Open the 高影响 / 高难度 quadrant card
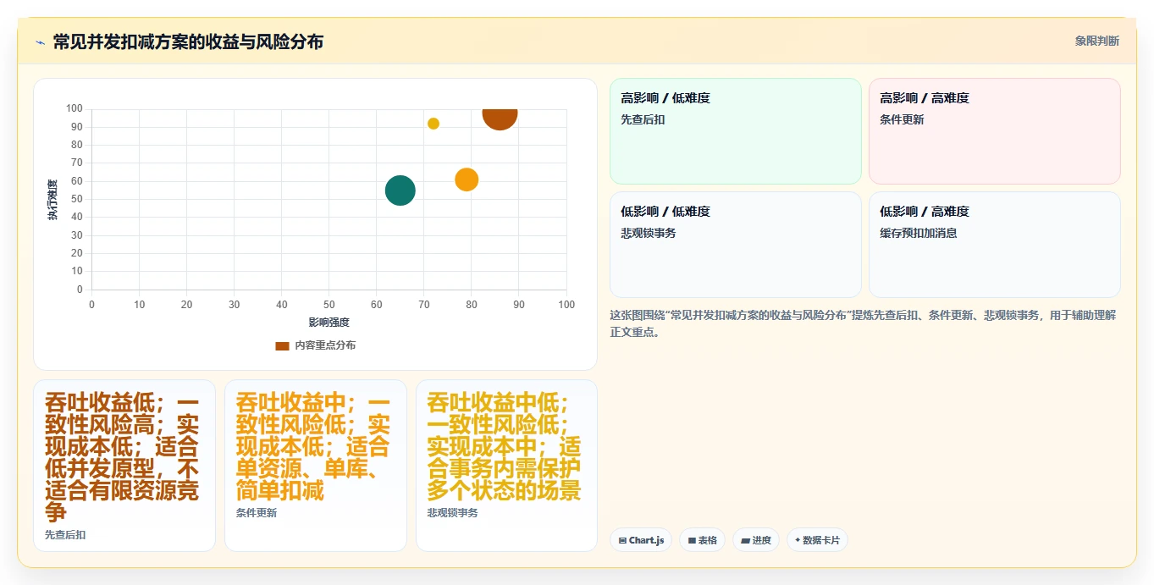This screenshot has height=585, width=1154. pos(995,131)
